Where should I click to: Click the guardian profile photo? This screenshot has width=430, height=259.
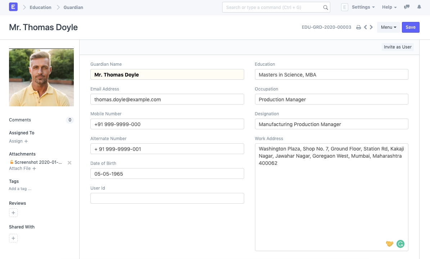41,78
